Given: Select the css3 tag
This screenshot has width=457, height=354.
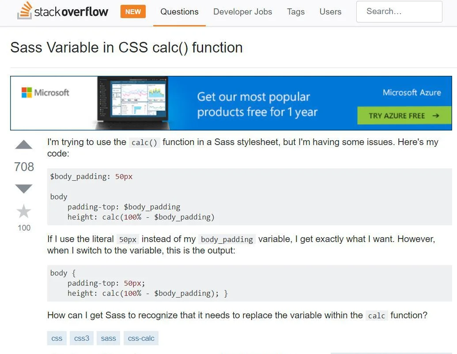Looking at the screenshot, I should point(82,338).
